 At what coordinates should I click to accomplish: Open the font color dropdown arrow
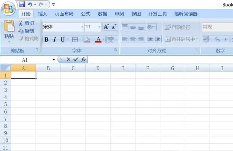104,39
